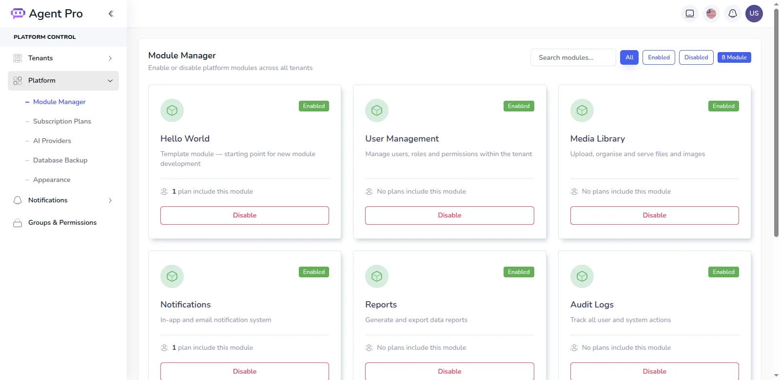Click Enabled badge on Media Library card
Viewport: 780px width, 380px height.
pyautogui.click(x=723, y=106)
